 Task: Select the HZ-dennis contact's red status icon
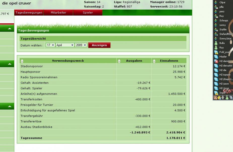point(216,61)
